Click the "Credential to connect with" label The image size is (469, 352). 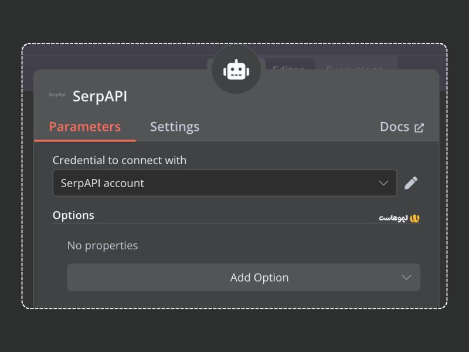pos(120,160)
